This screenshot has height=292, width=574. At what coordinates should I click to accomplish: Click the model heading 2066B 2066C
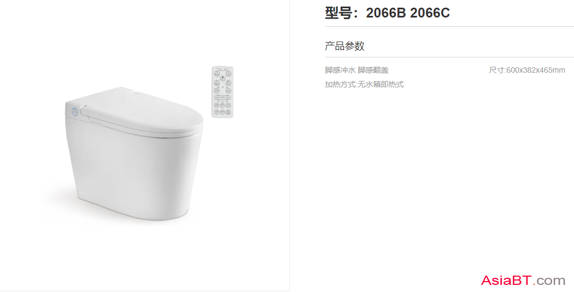coord(387,13)
